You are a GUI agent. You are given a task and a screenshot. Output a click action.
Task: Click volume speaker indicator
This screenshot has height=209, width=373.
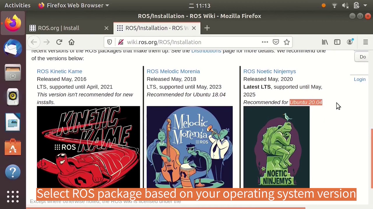[345, 5]
